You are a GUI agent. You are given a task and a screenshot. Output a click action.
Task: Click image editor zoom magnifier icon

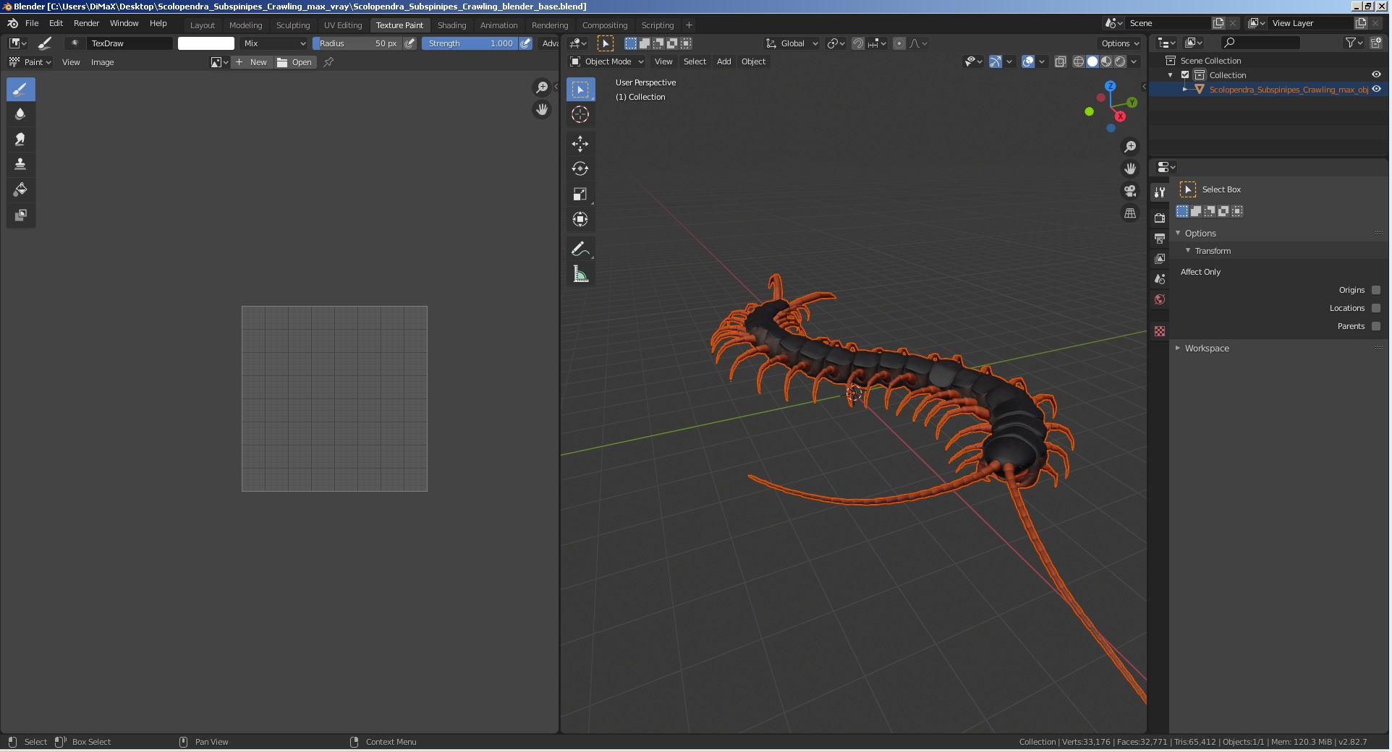tap(541, 87)
